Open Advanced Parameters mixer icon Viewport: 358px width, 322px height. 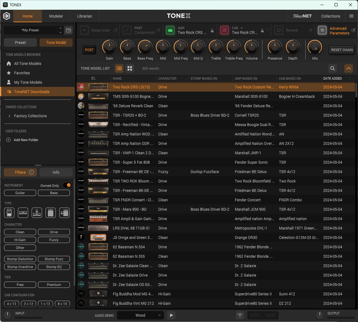point(322,30)
